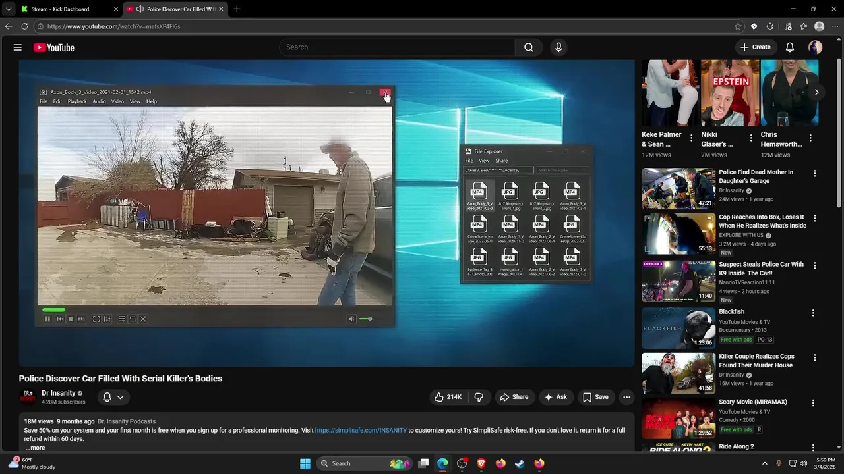Add page to favorites with star icon
This screenshot has width=844, height=474.
738,26
